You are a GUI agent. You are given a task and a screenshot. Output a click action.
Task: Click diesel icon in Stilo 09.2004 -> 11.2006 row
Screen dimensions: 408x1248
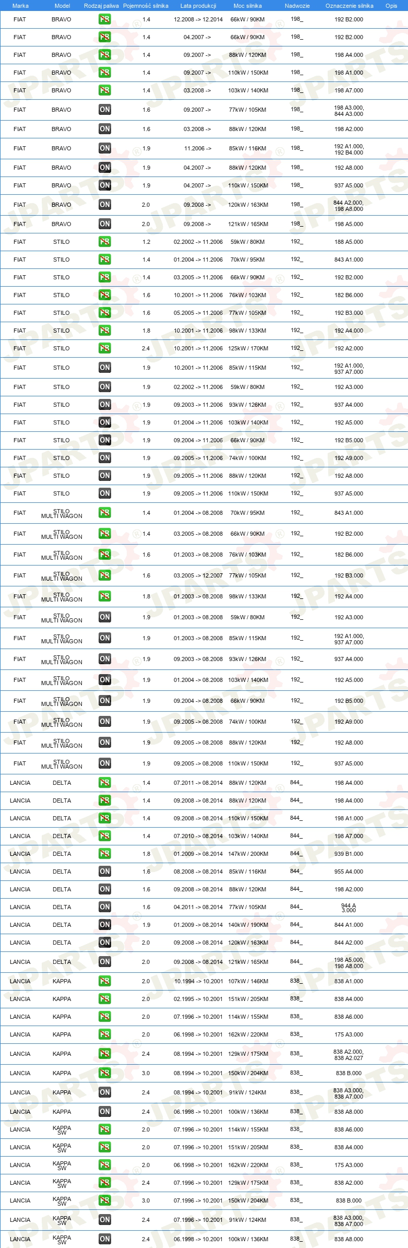click(104, 440)
